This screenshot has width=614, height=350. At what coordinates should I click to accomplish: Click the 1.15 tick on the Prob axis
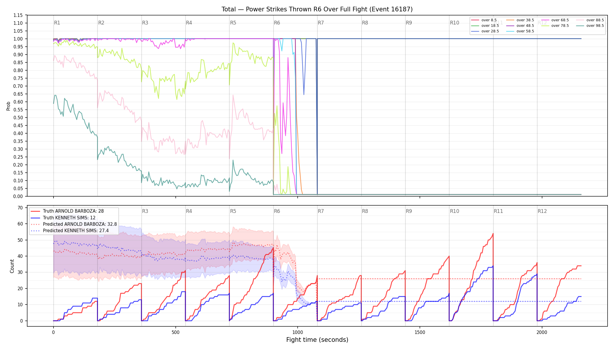[18, 15]
